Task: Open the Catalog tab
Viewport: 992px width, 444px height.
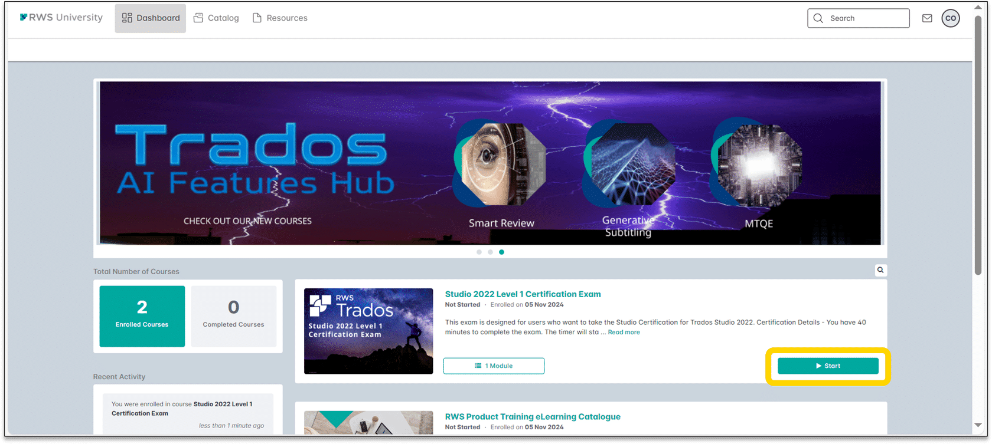Action: coord(216,18)
